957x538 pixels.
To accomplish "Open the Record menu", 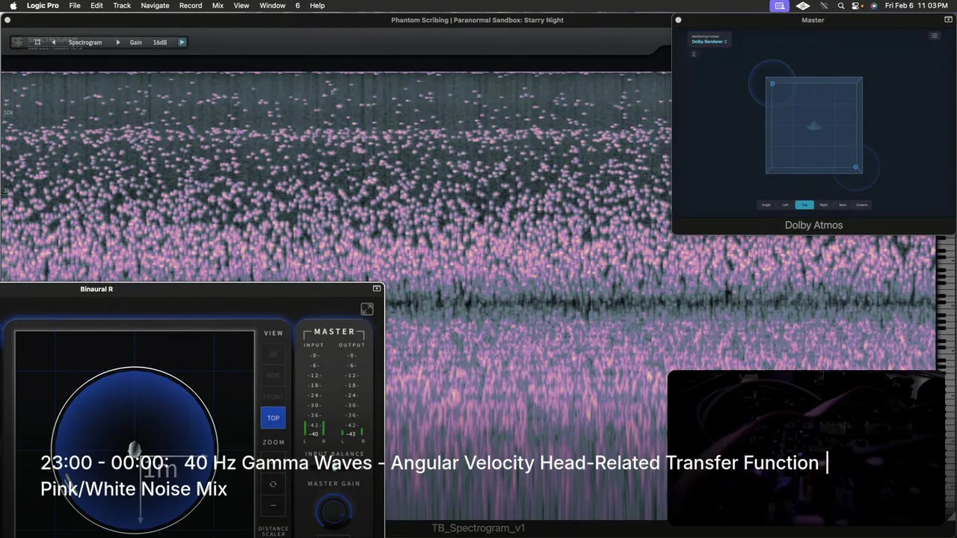I will coord(191,5).
